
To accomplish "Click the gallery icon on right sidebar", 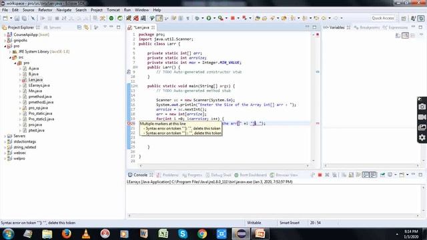I will tap(422, 127).
